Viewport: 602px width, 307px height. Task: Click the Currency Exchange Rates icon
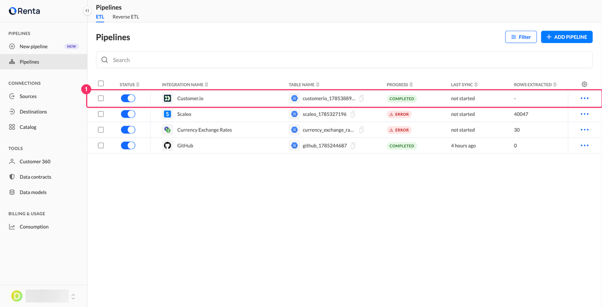click(x=167, y=130)
